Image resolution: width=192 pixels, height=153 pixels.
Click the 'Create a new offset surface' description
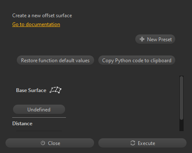pos(42,16)
